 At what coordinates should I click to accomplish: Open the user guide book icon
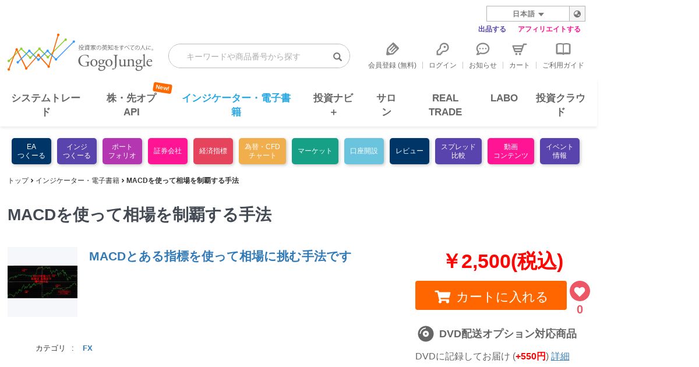tap(563, 50)
